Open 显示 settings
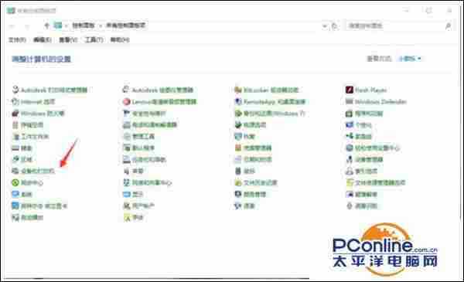The height and width of the screenshot is (282, 464). [133, 195]
